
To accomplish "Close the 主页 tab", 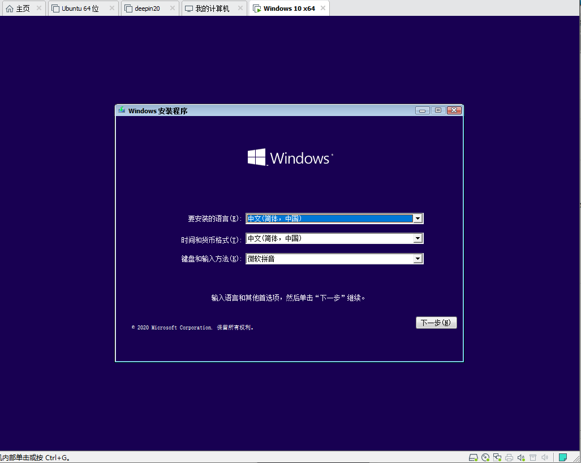I will pos(39,8).
